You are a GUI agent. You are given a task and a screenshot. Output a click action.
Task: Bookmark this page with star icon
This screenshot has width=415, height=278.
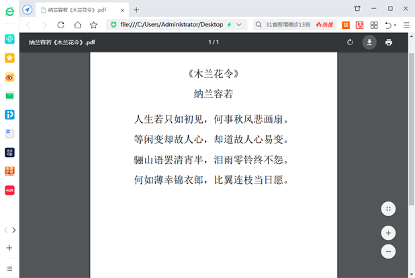click(94, 25)
